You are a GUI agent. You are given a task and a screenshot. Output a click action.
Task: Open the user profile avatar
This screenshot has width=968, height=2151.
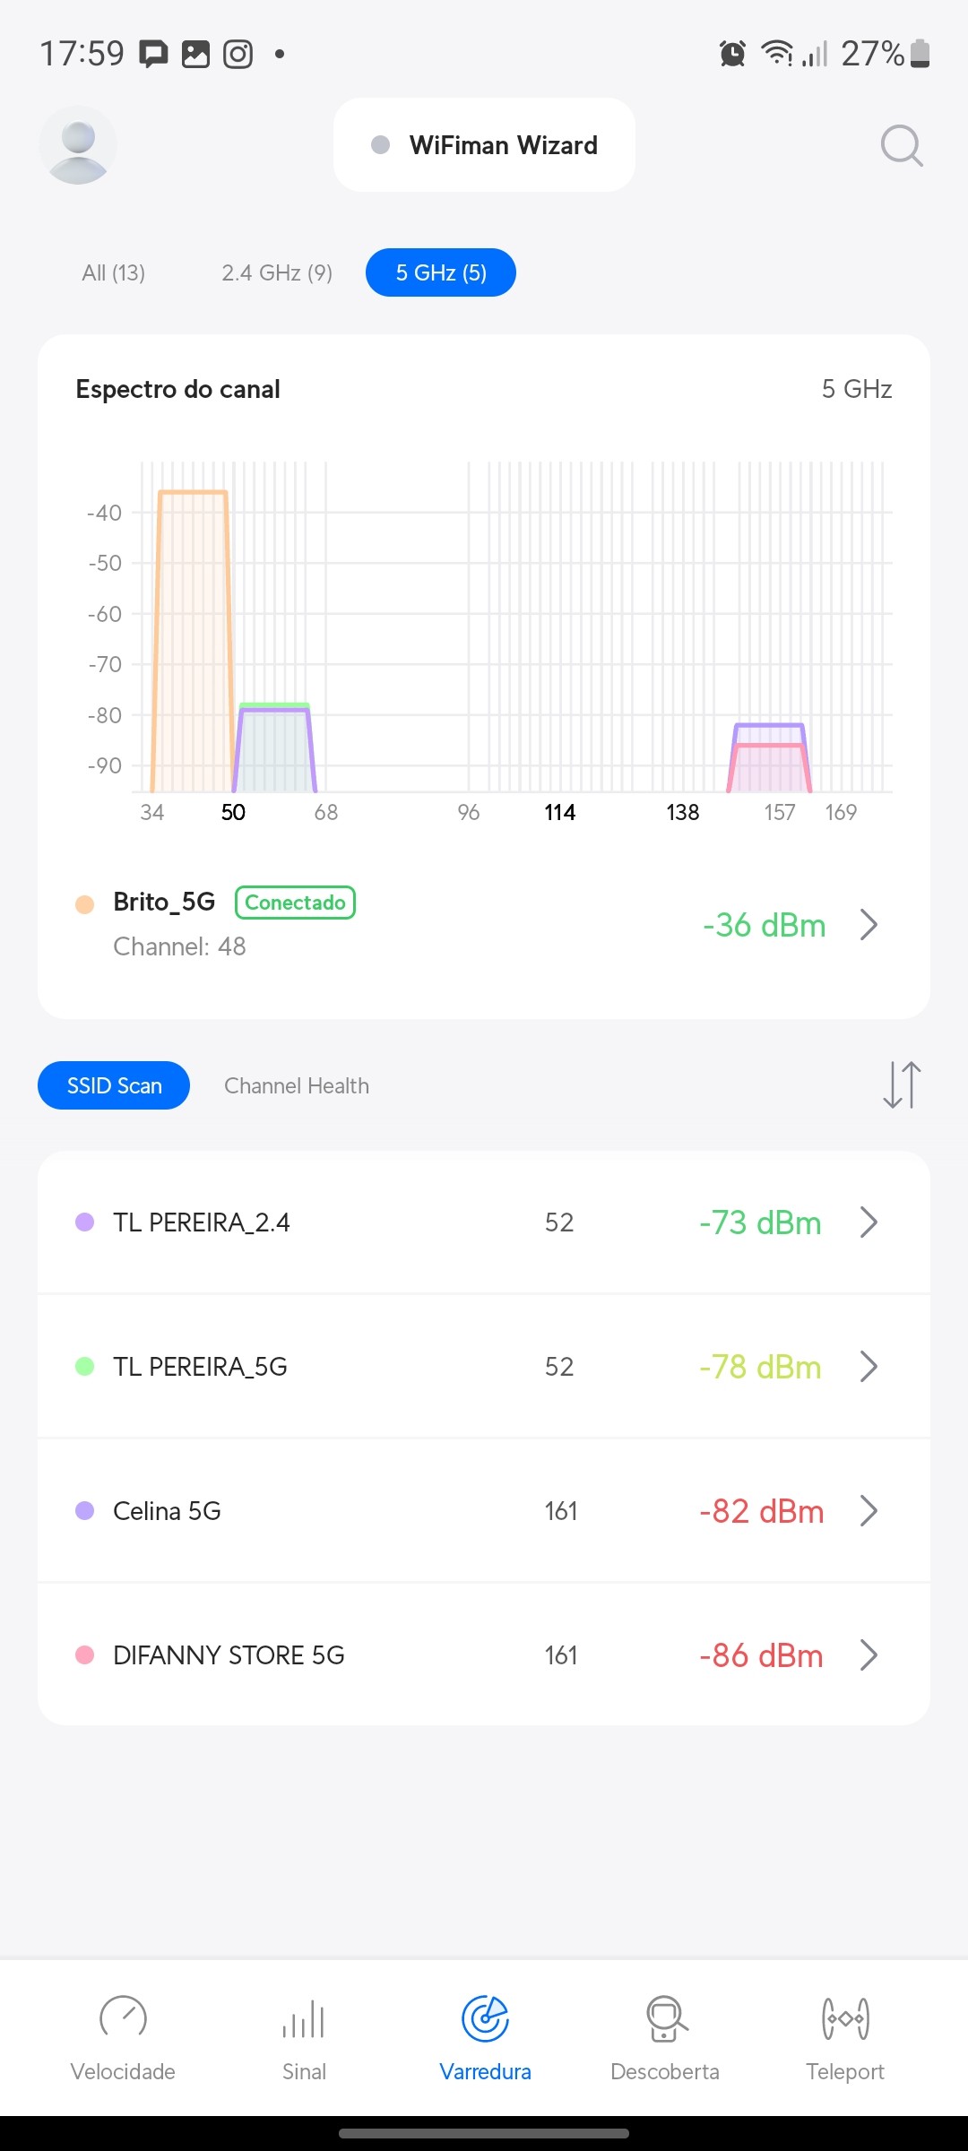78,145
